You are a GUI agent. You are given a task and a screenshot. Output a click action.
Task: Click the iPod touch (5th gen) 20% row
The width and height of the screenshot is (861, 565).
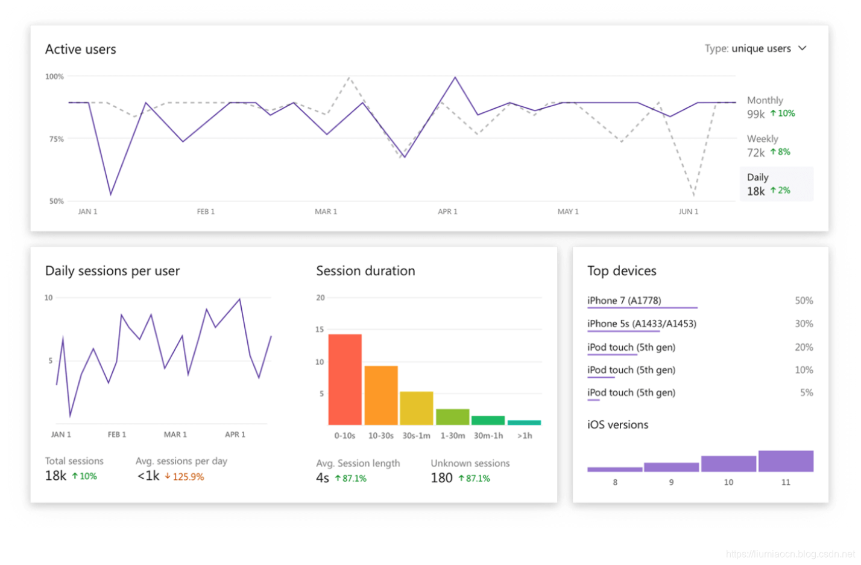[701, 348]
